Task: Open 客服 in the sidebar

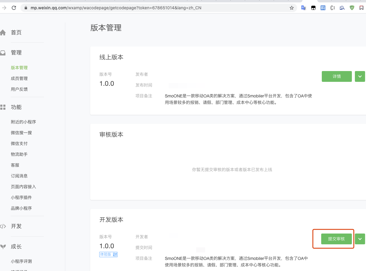Action: tap(15, 165)
